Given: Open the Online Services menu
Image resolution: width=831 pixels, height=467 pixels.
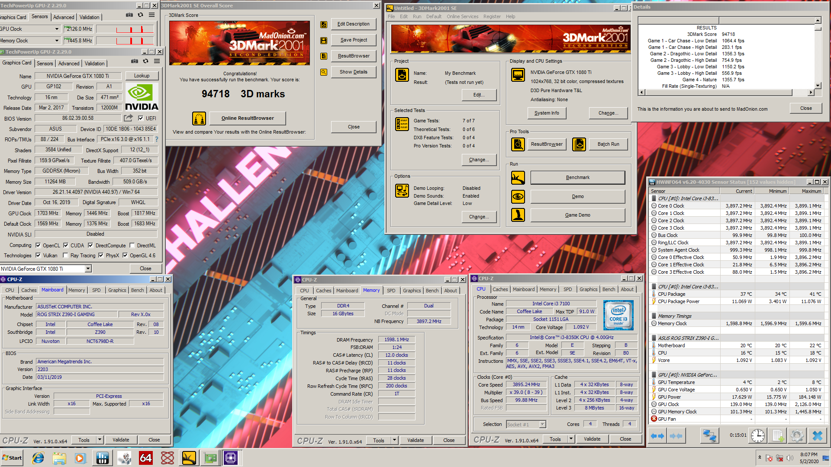Looking at the screenshot, I should [462, 16].
